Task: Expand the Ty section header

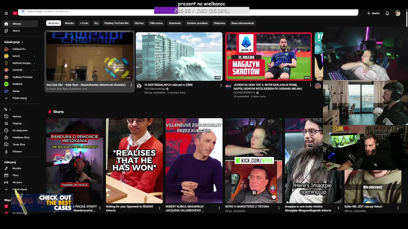Action: (x=7, y=109)
